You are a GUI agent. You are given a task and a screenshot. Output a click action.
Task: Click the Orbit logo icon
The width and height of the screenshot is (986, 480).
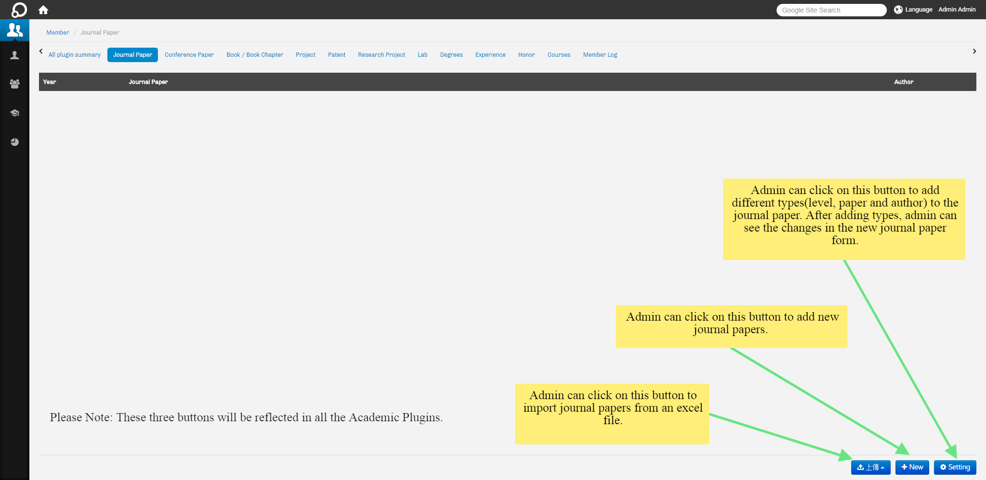tap(19, 10)
